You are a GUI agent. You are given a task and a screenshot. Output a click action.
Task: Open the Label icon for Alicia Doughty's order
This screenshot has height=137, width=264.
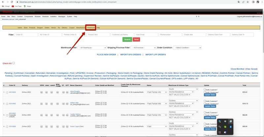46,92
